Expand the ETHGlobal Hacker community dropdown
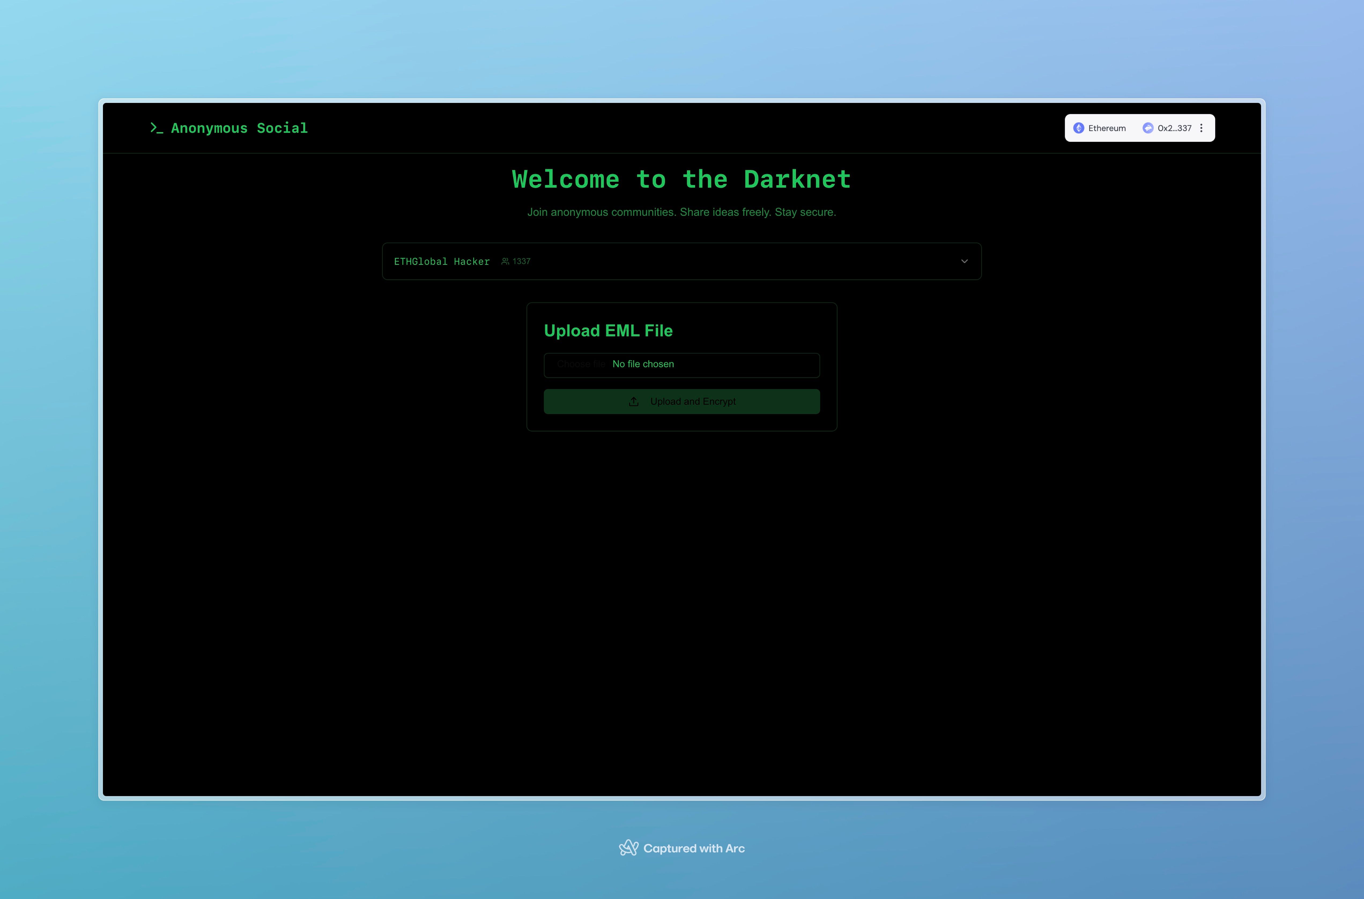Image resolution: width=1364 pixels, height=899 pixels. tap(682, 261)
